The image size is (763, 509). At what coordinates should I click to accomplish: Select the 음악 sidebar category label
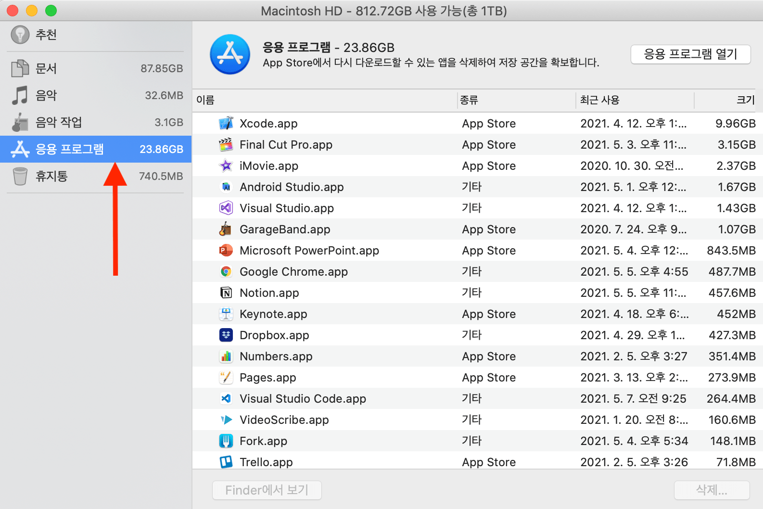[x=46, y=95]
